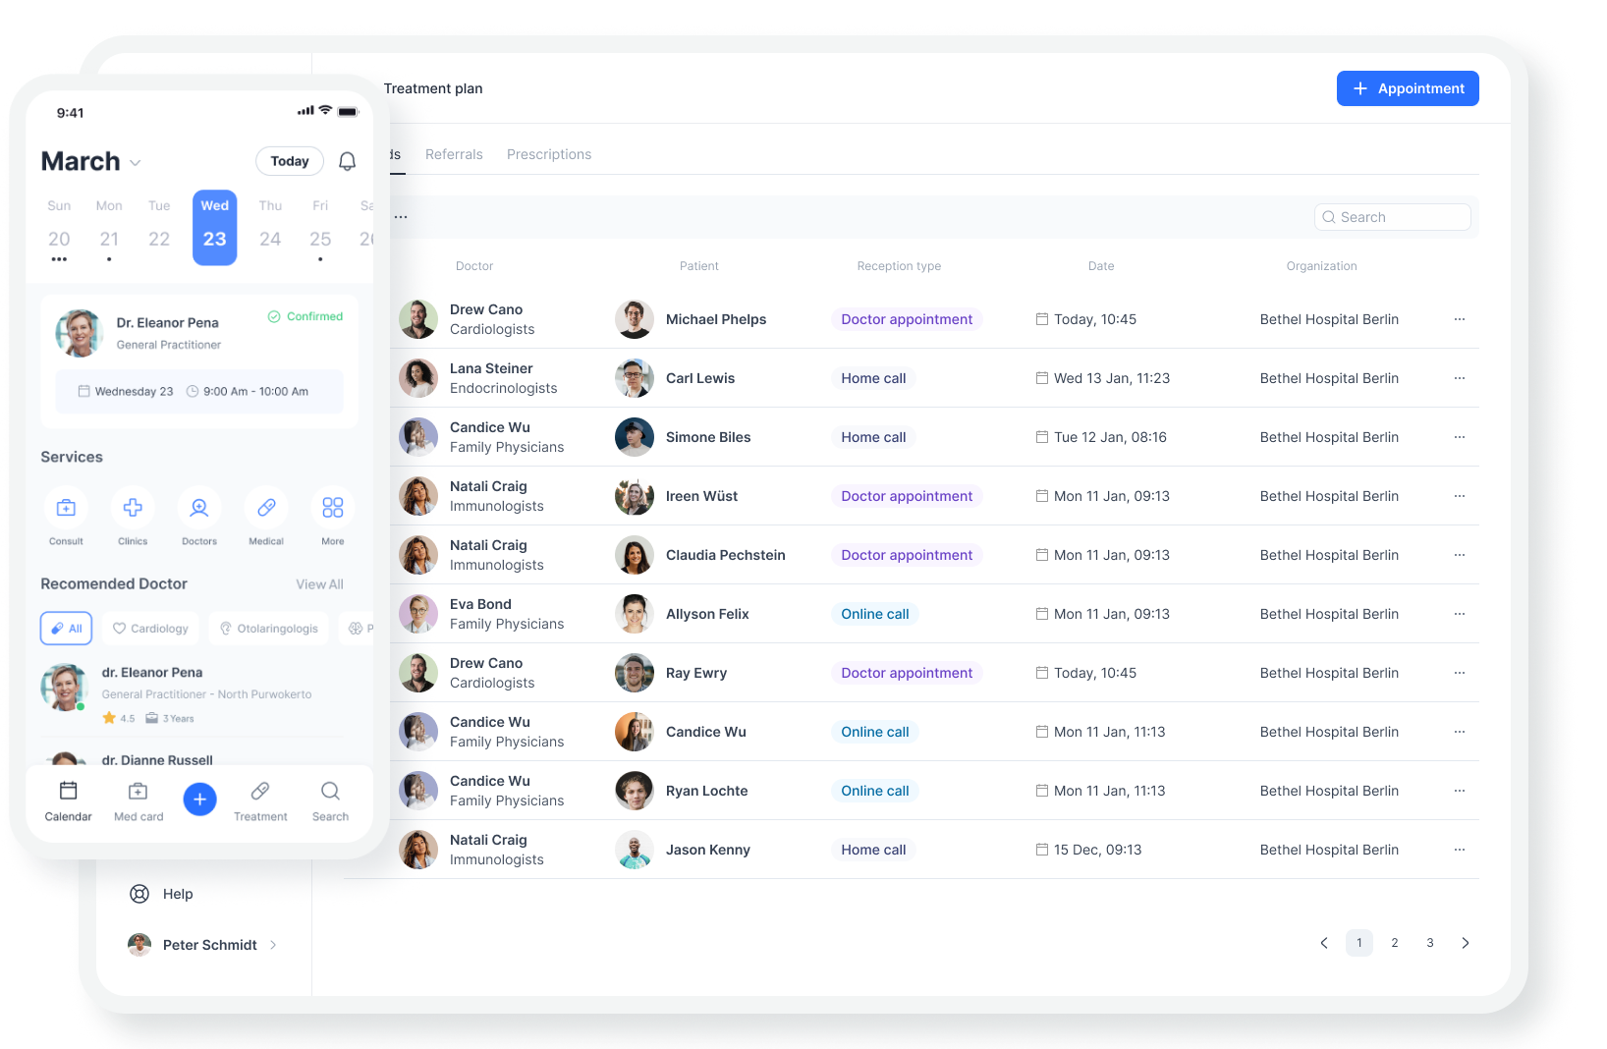Switch to the Prescriptions tab
Viewport: 1607px width, 1049px height.
[549, 154]
